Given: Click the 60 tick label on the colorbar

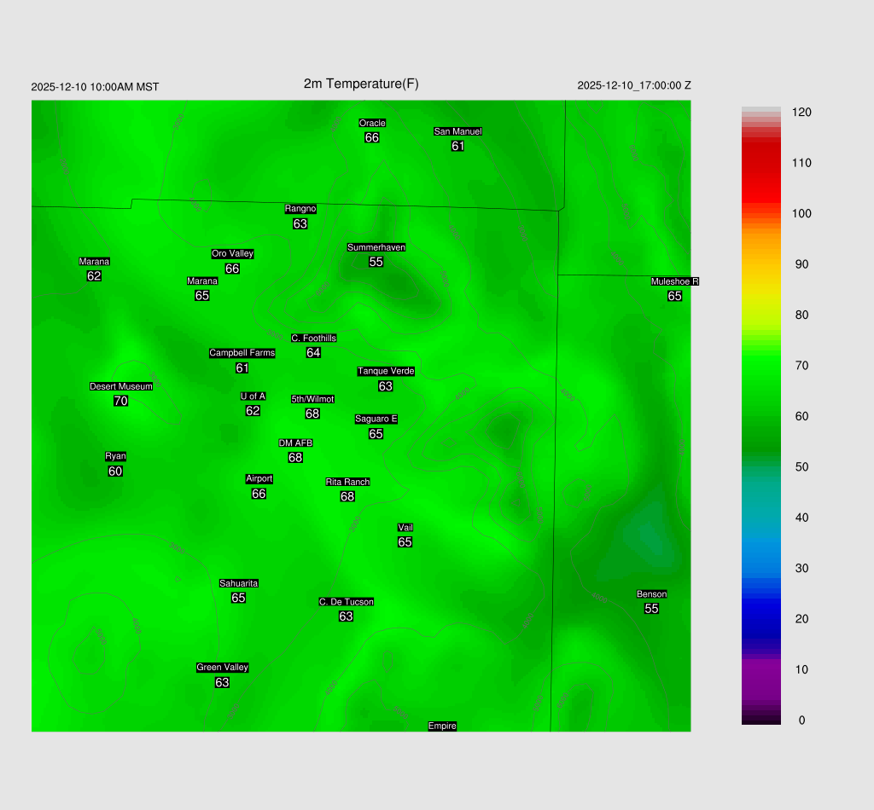Looking at the screenshot, I should click(801, 416).
